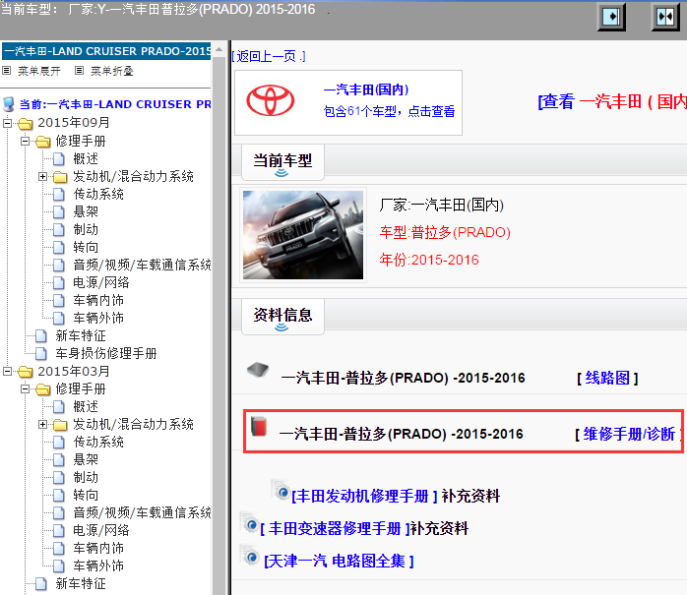The image size is (687, 595).
Task: Collapse the 2015年09月 tree node
Action: [7, 123]
